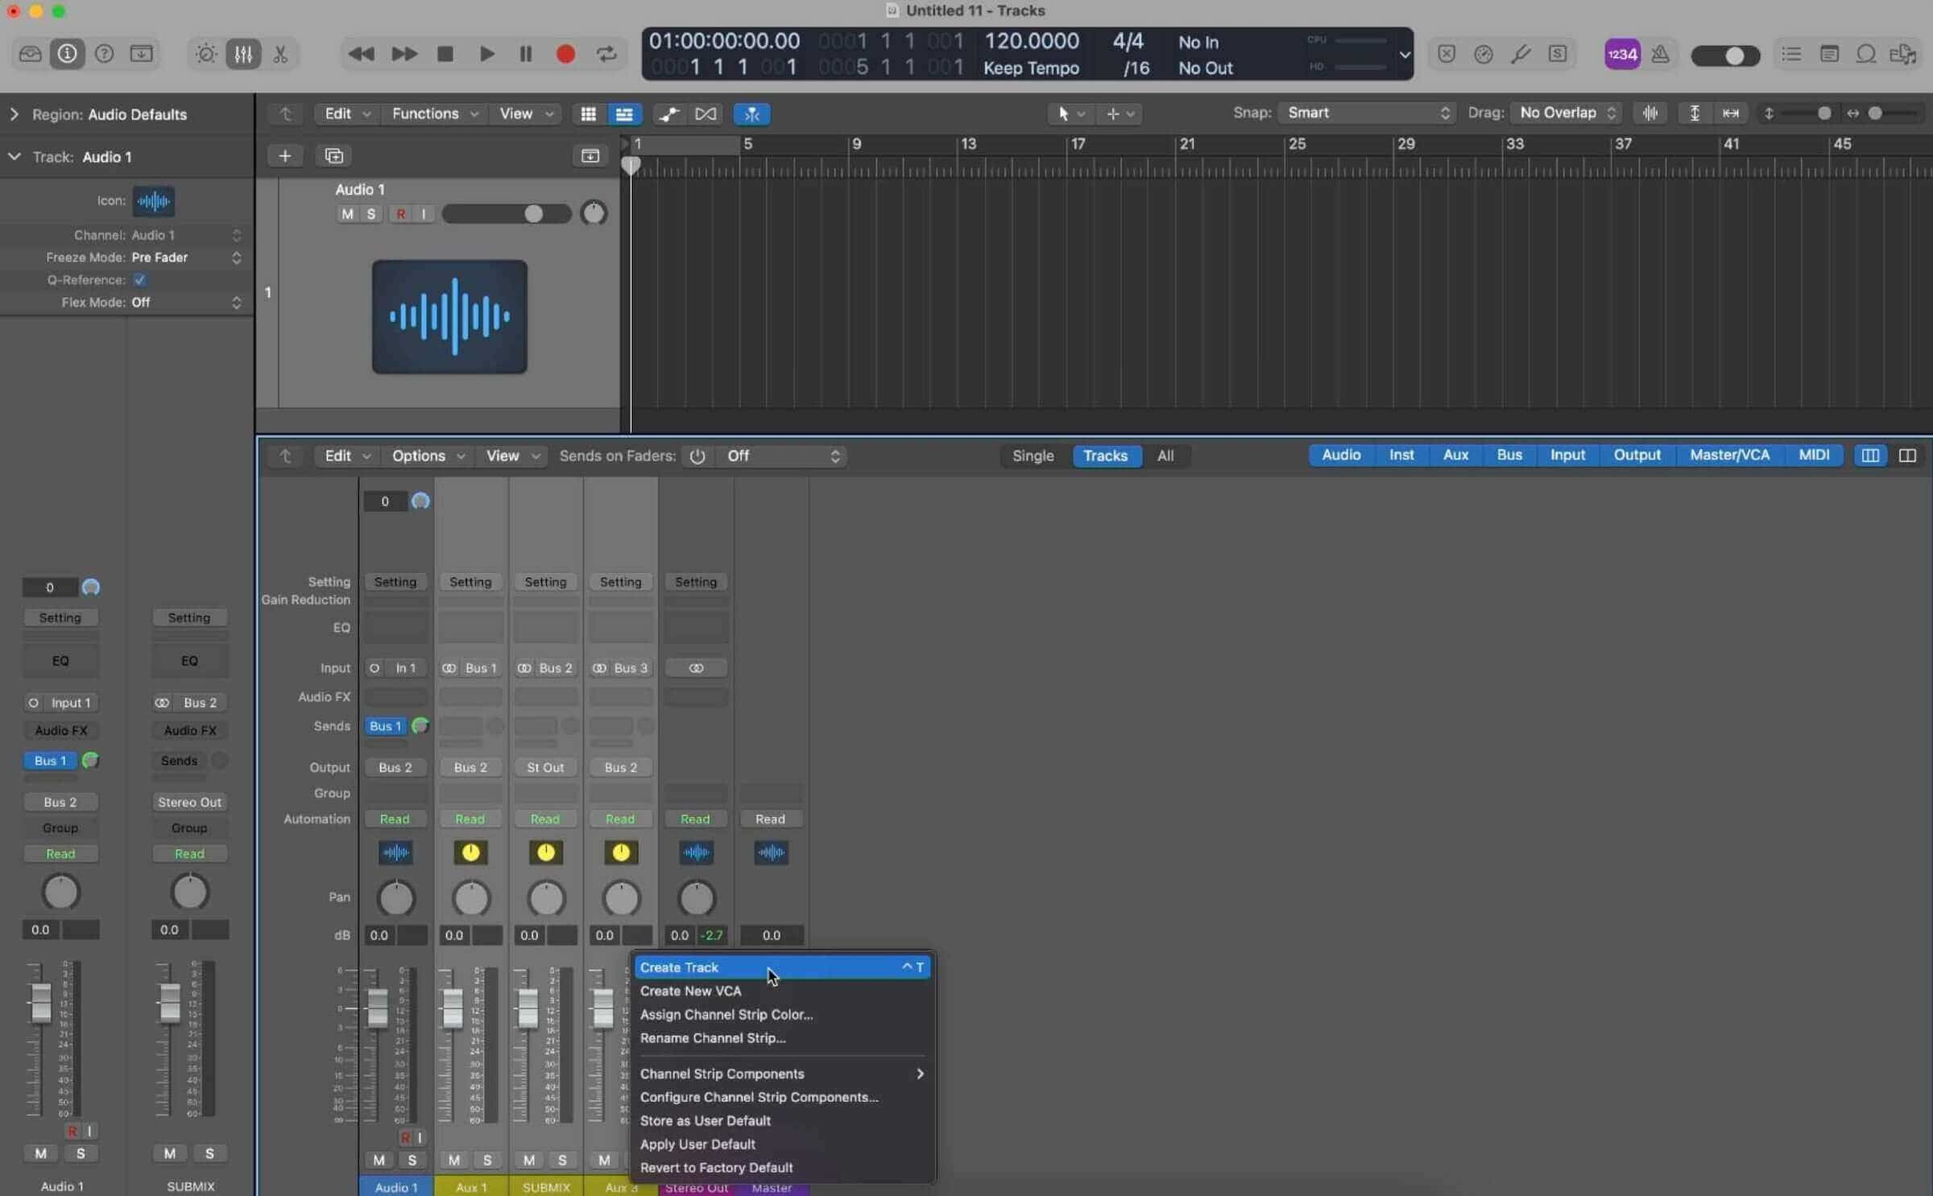Record-enable the Audio 1 track header
Screen dimensions: 1933x1196
click(400, 214)
